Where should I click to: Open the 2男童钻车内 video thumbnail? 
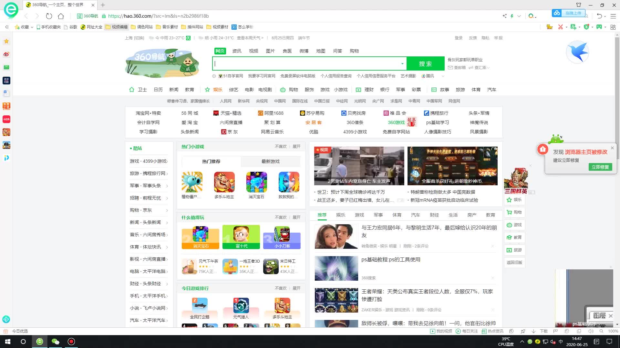click(x=359, y=166)
